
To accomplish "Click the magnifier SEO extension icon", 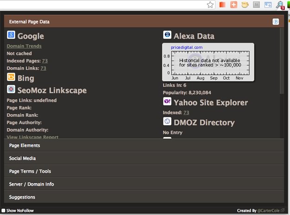I will pyautogui.click(x=280, y=5).
